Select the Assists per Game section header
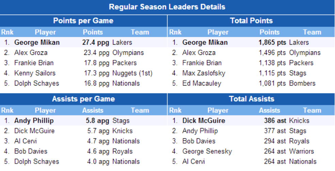Image resolution: width=335 pixels, height=171 pixels. [83, 99]
